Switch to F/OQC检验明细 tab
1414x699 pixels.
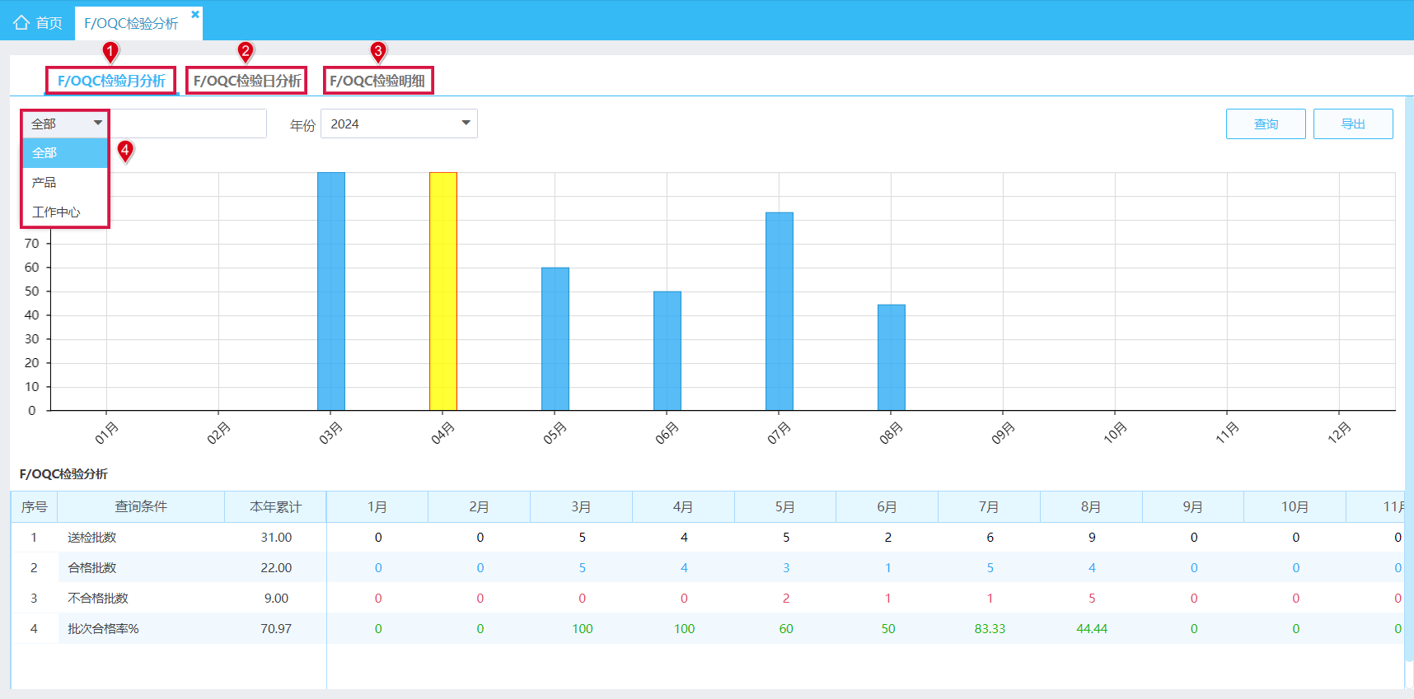(x=377, y=81)
